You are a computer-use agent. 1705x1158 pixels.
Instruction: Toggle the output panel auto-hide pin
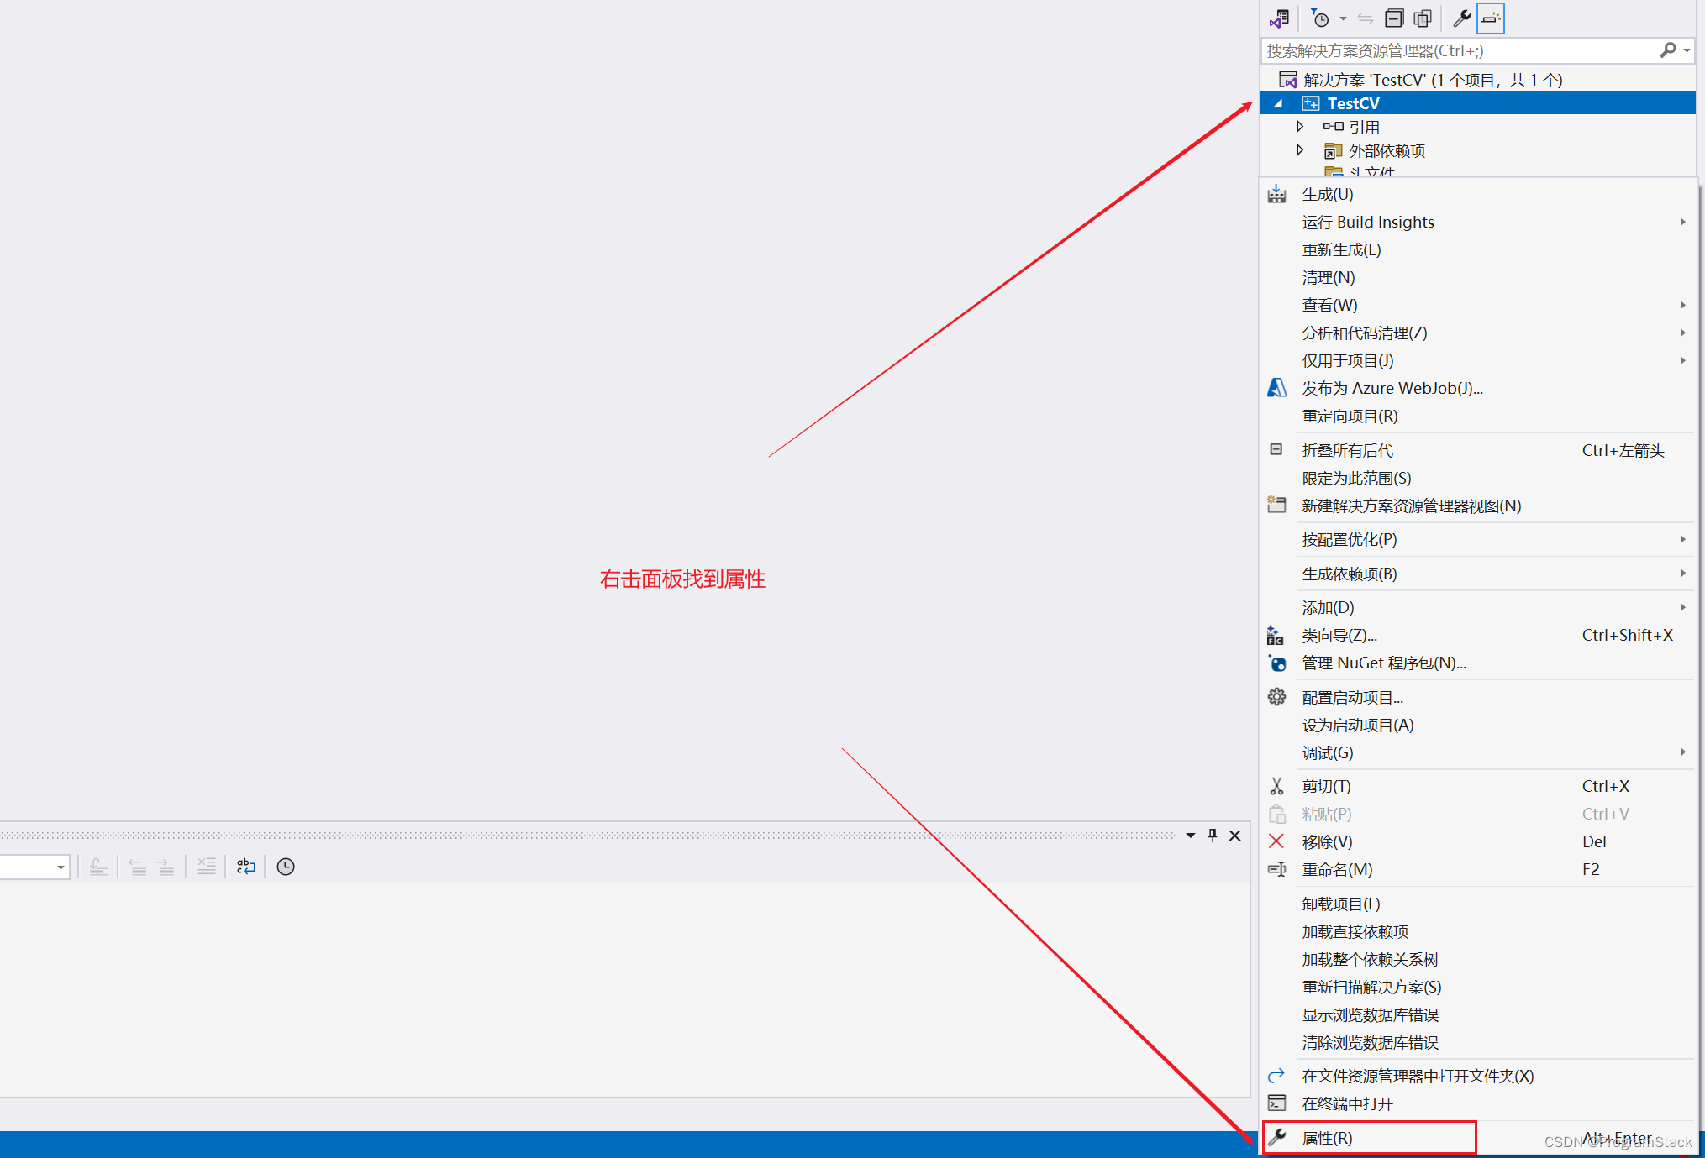[x=1212, y=835]
